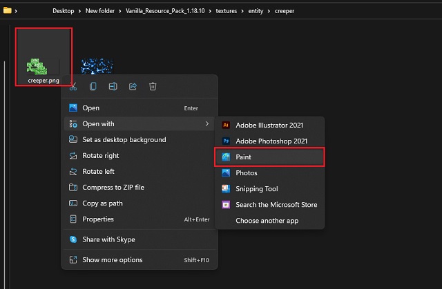Pick Snipping Tool from the submenu
The width and height of the screenshot is (442, 289).
(270, 189)
